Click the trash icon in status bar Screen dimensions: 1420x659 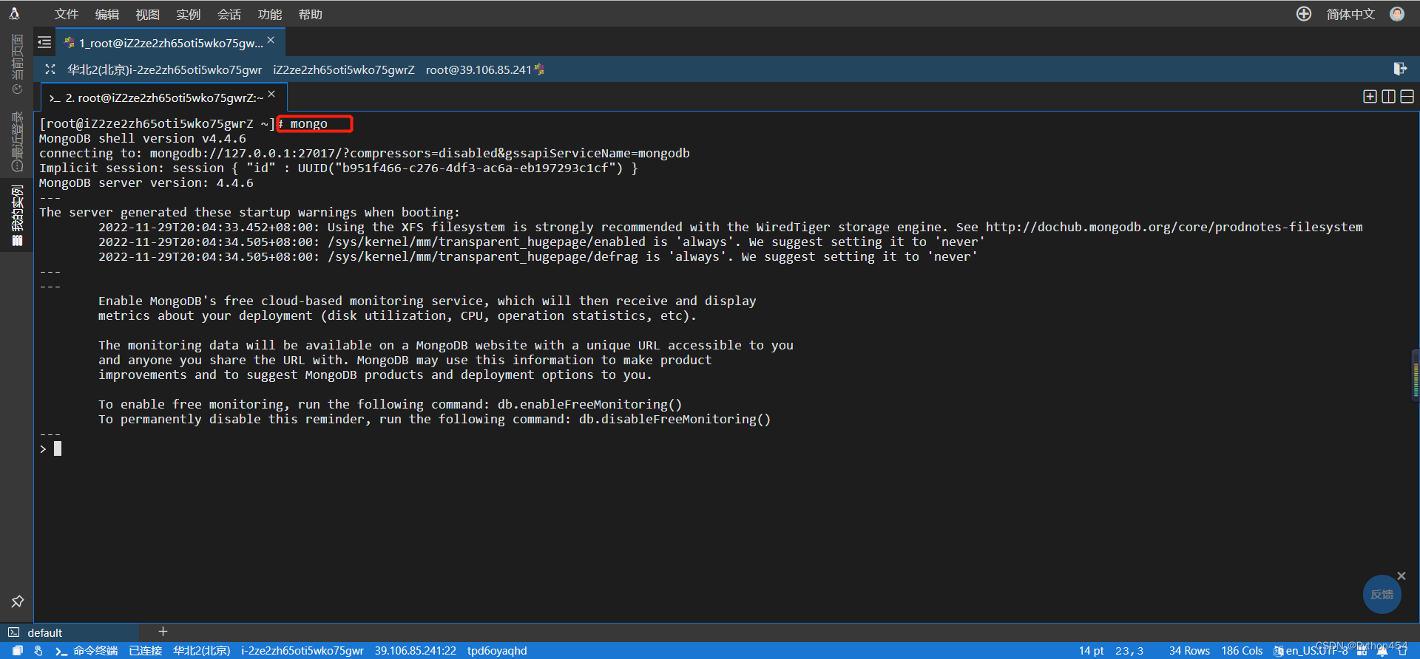[x=1402, y=650]
